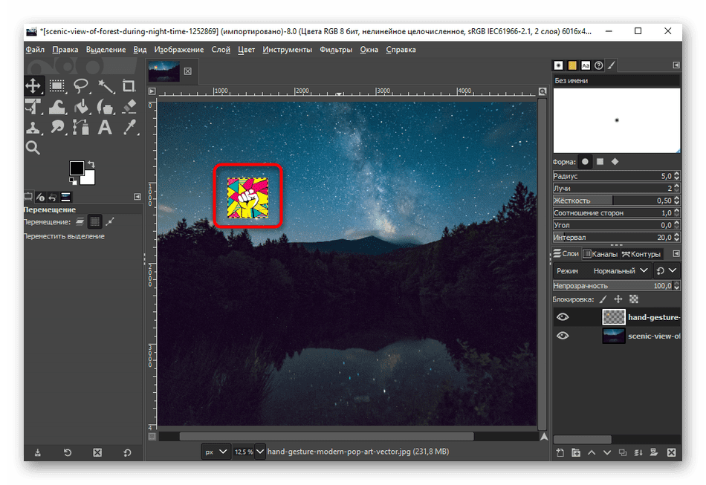
Task: Open the Режим Нормальный blend mode dropdown
Action: [603, 271]
